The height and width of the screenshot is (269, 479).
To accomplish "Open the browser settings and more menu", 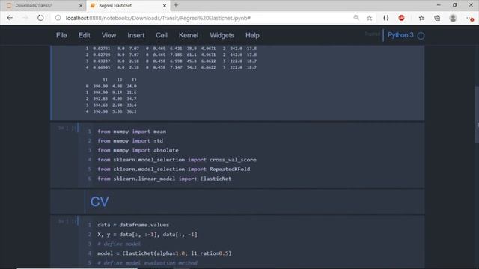I will point(470,18).
